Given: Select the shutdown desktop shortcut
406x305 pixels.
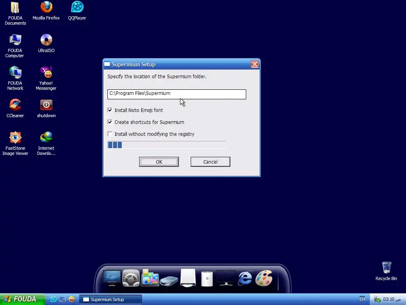Looking at the screenshot, I should click(46, 108).
